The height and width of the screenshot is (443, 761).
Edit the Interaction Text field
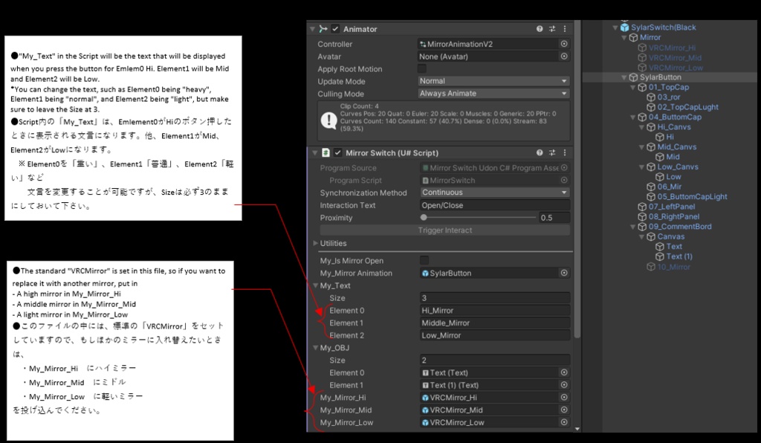pos(494,204)
